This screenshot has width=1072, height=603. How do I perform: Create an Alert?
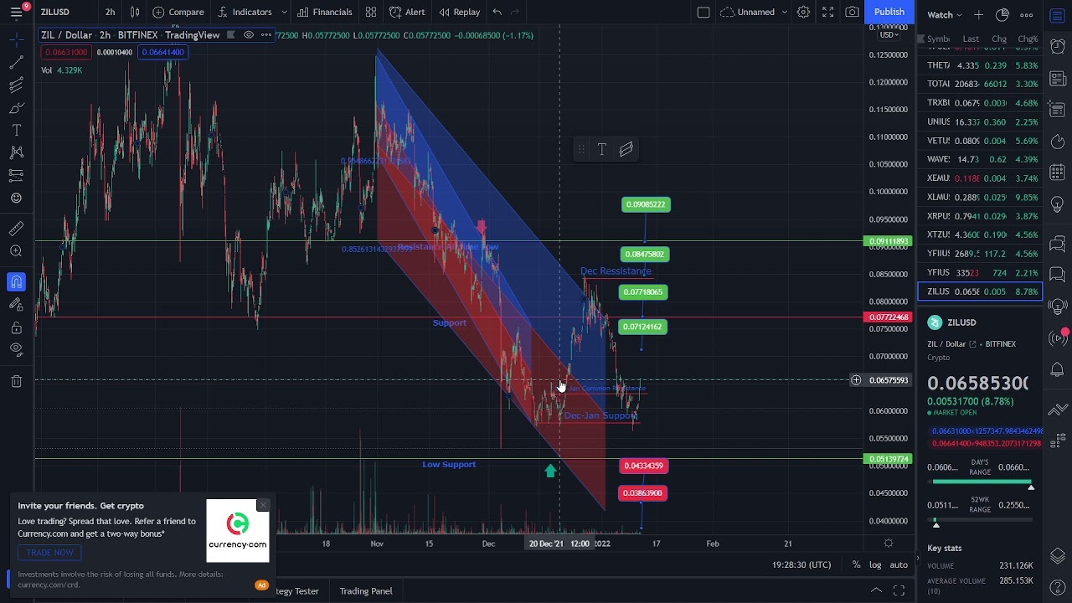click(x=408, y=12)
